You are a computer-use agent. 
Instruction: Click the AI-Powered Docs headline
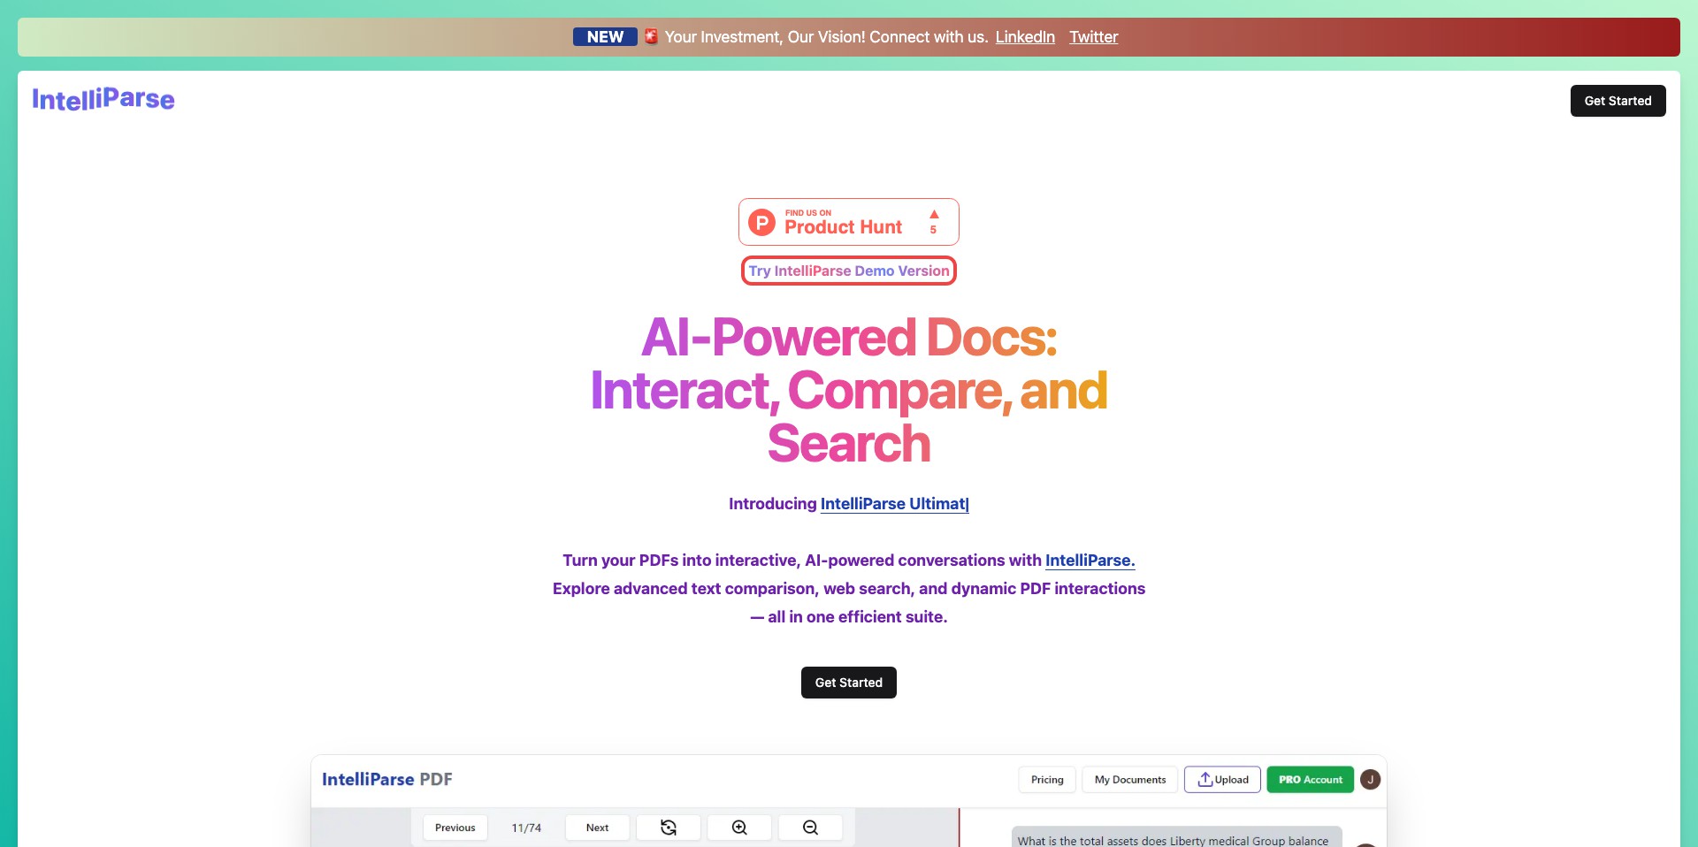pos(849,390)
